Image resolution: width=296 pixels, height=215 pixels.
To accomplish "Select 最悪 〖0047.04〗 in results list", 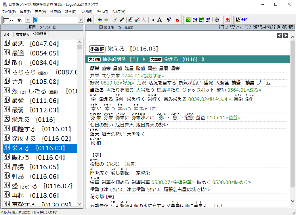I will [x=40, y=44].
